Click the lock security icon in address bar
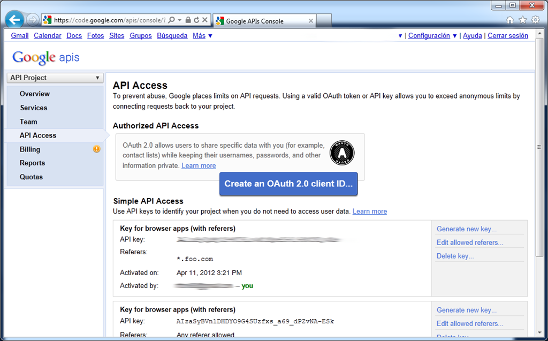The height and width of the screenshot is (341, 548). [x=188, y=20]
